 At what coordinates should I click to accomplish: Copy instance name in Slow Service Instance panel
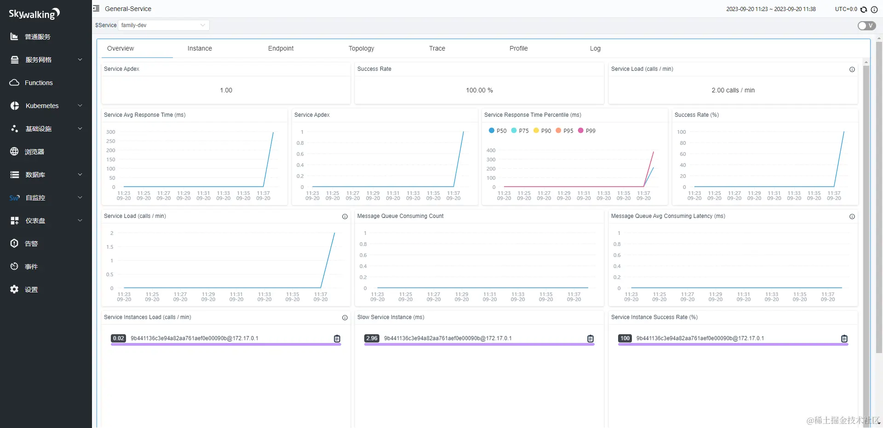click(591, 339)
